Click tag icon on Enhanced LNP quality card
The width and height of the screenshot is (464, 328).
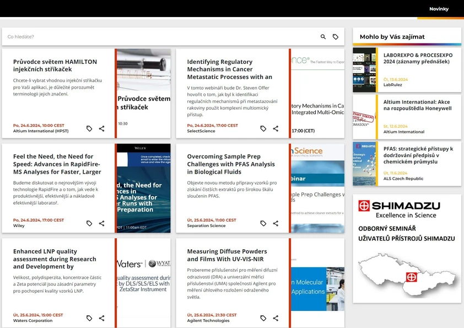(x=89, y=318)
